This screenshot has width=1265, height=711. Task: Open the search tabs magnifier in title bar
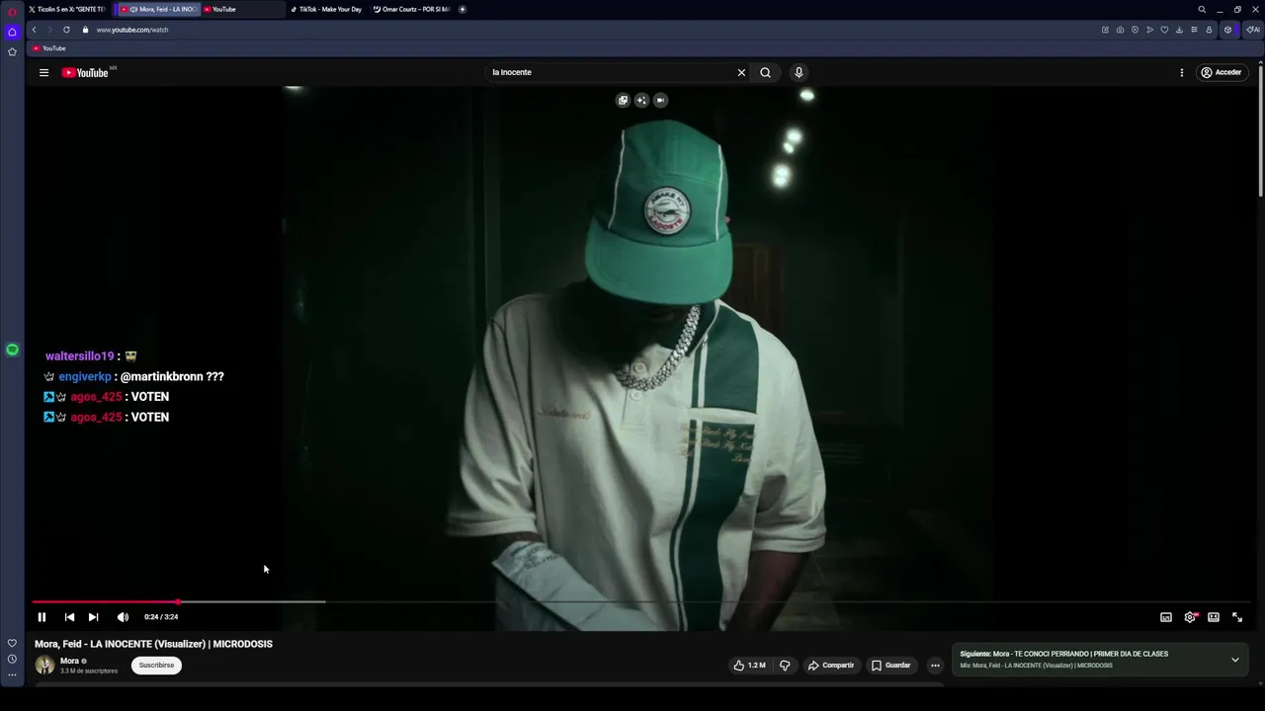(1202, 9)
